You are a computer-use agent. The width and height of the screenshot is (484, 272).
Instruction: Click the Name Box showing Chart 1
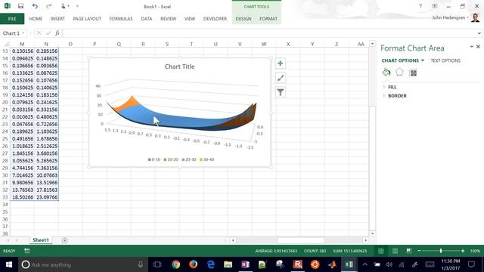tap(11, 33)
